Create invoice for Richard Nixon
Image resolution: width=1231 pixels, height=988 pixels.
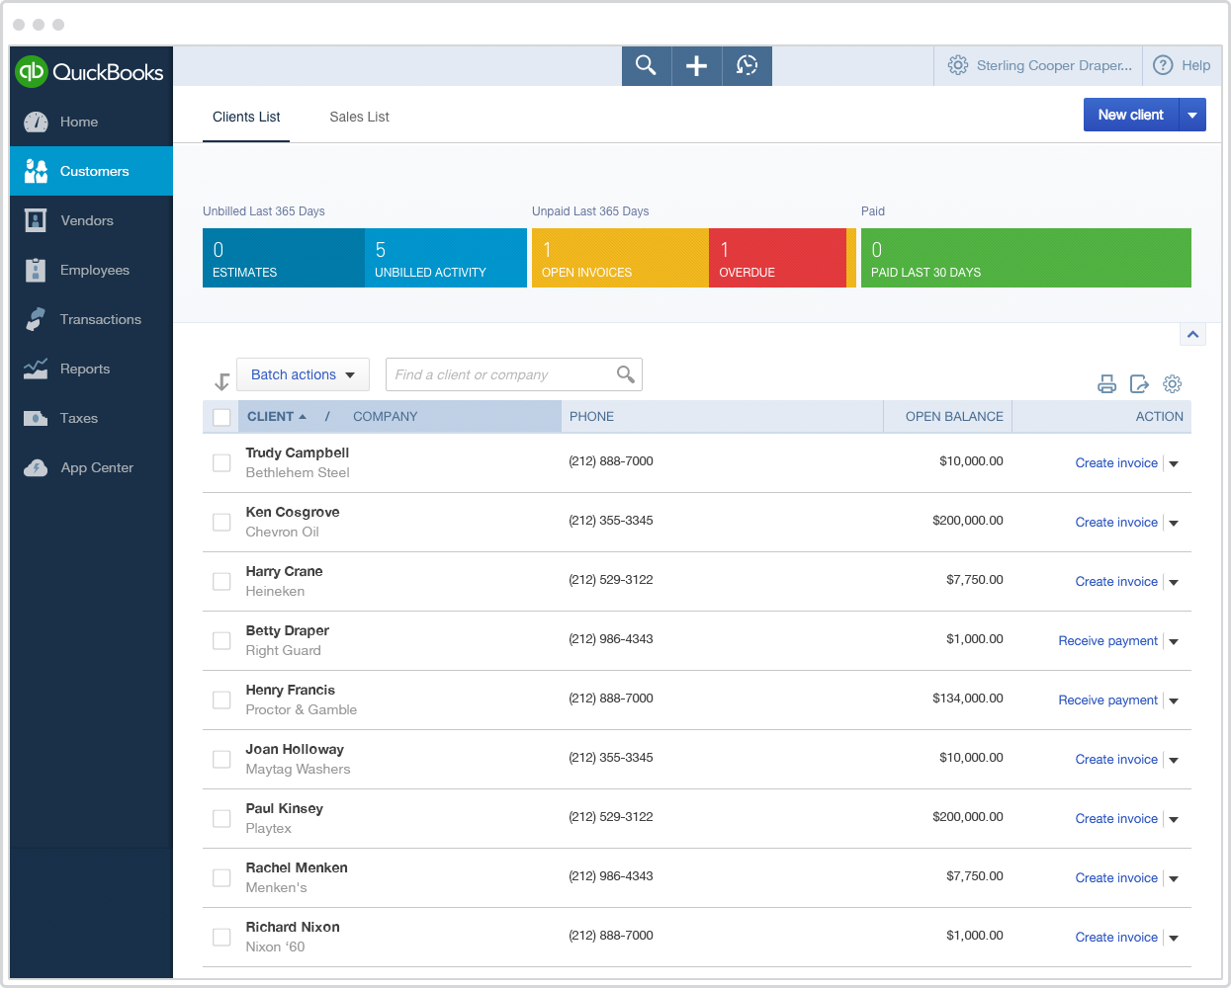1116,938
